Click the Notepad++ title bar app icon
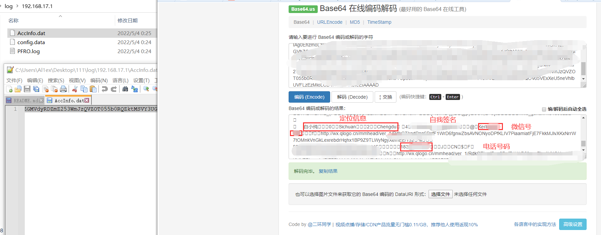Viewport: 601px width, 235px height. pyautogui.click(x=10, y=70)
